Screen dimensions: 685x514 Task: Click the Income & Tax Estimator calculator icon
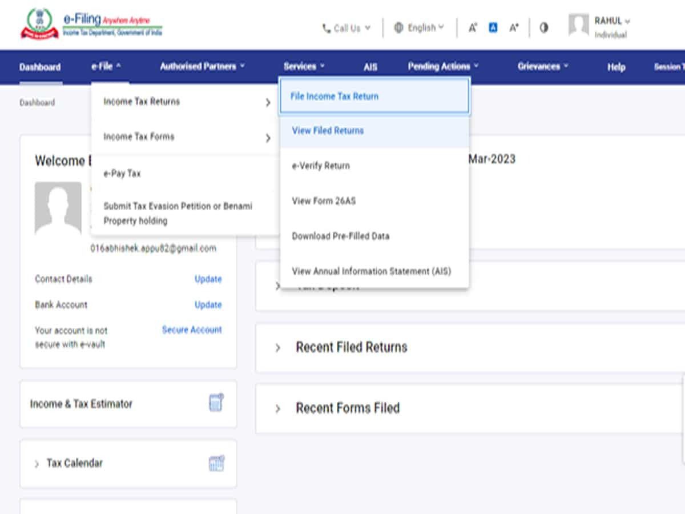[x=216, y=403]
